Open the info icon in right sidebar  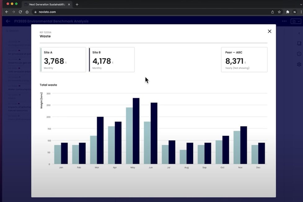tap(299, 54)
